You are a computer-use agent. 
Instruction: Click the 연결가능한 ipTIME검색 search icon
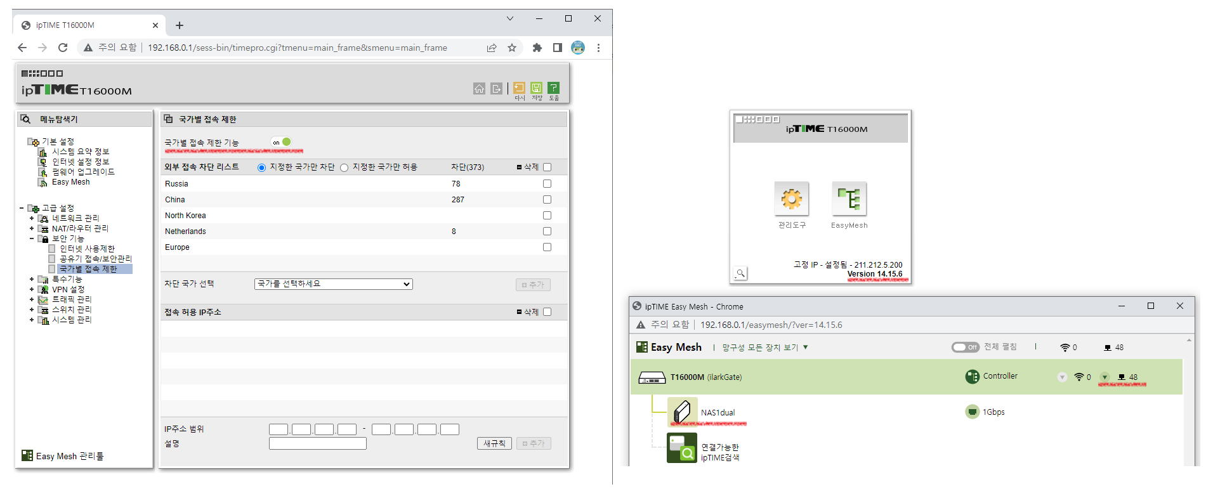682,448
